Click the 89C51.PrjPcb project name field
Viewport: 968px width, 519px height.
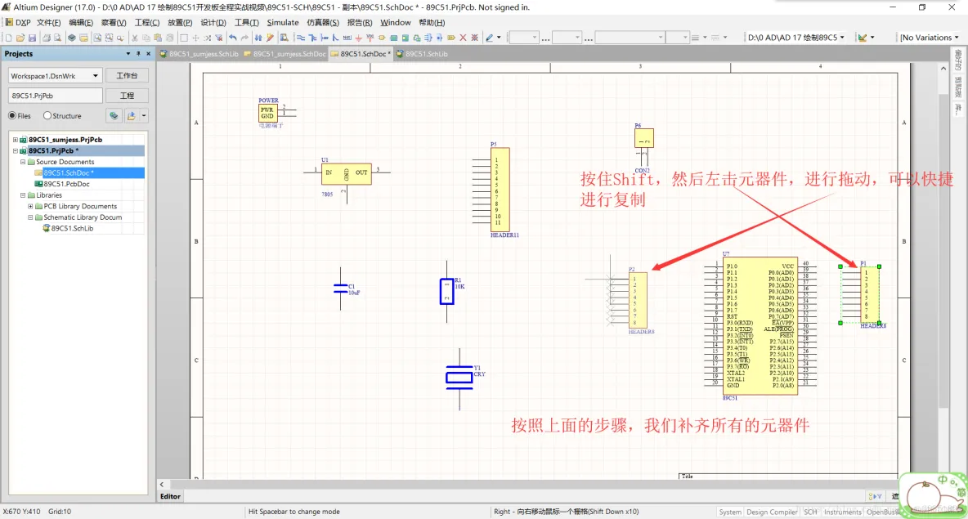(55, 96)
